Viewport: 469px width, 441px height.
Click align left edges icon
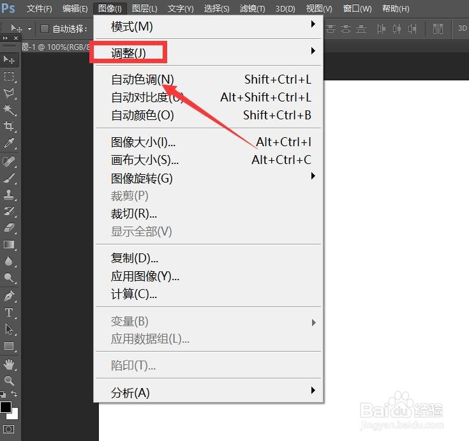tap(382, 29)
